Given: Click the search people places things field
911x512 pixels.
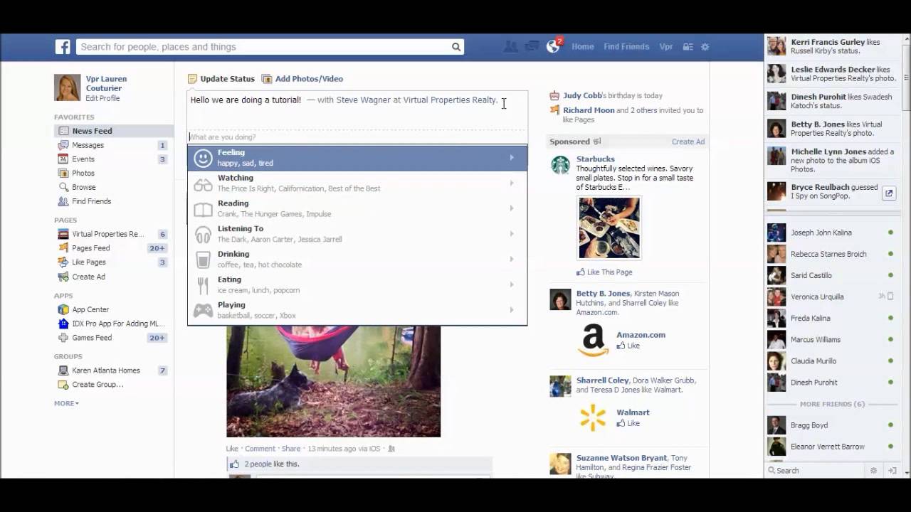Looking at the screenshot, I should [x=263, y=47].
